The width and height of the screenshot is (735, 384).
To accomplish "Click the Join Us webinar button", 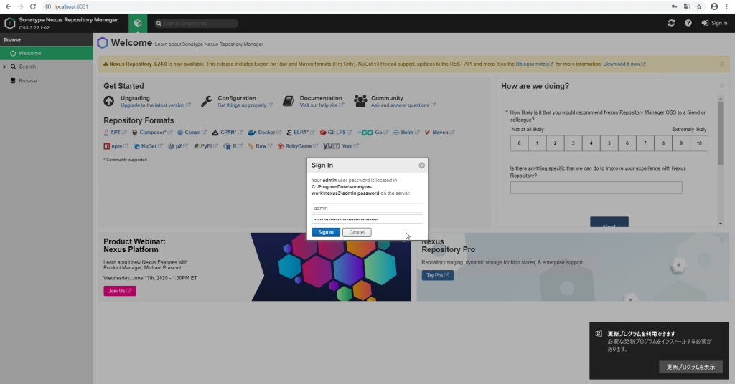I will point(120,291).
